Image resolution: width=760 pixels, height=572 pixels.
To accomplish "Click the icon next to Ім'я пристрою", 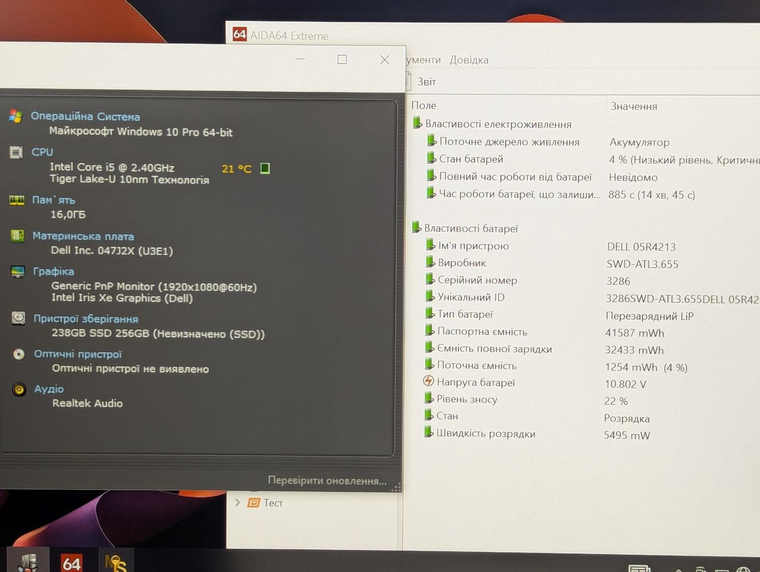I will coord(430,245).
